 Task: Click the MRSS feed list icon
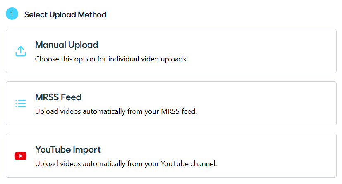pos(21,104)
